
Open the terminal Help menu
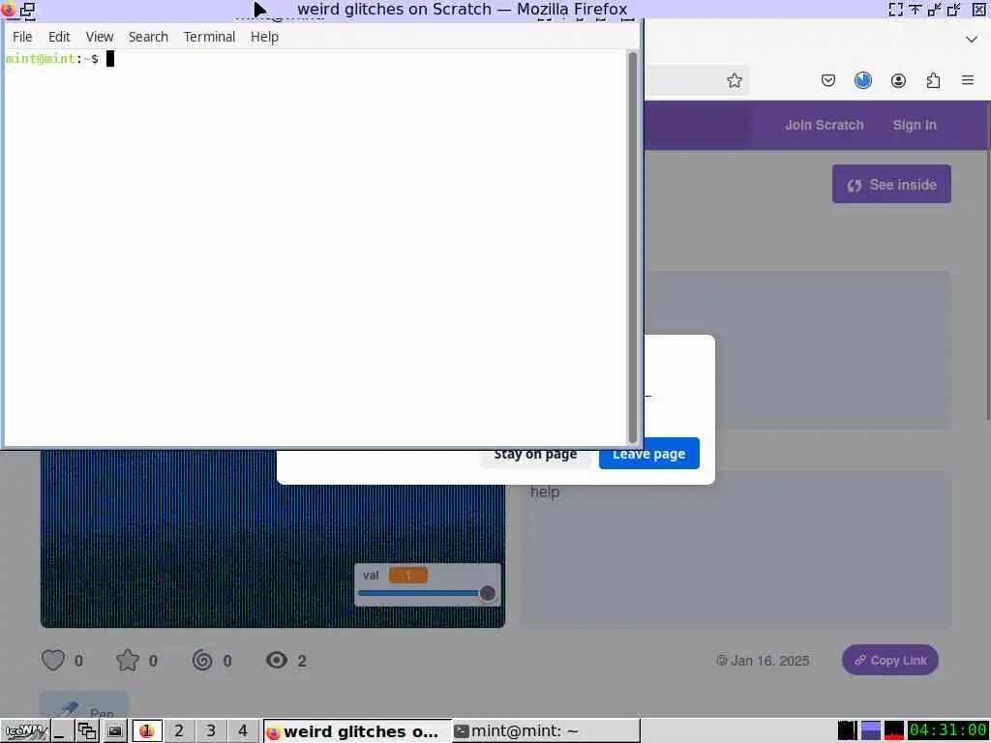(x=264, y=37)
